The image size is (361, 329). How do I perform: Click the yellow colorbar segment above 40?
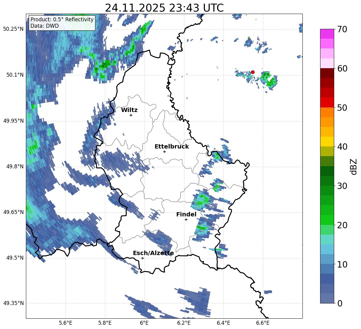(x=327, y=142)
